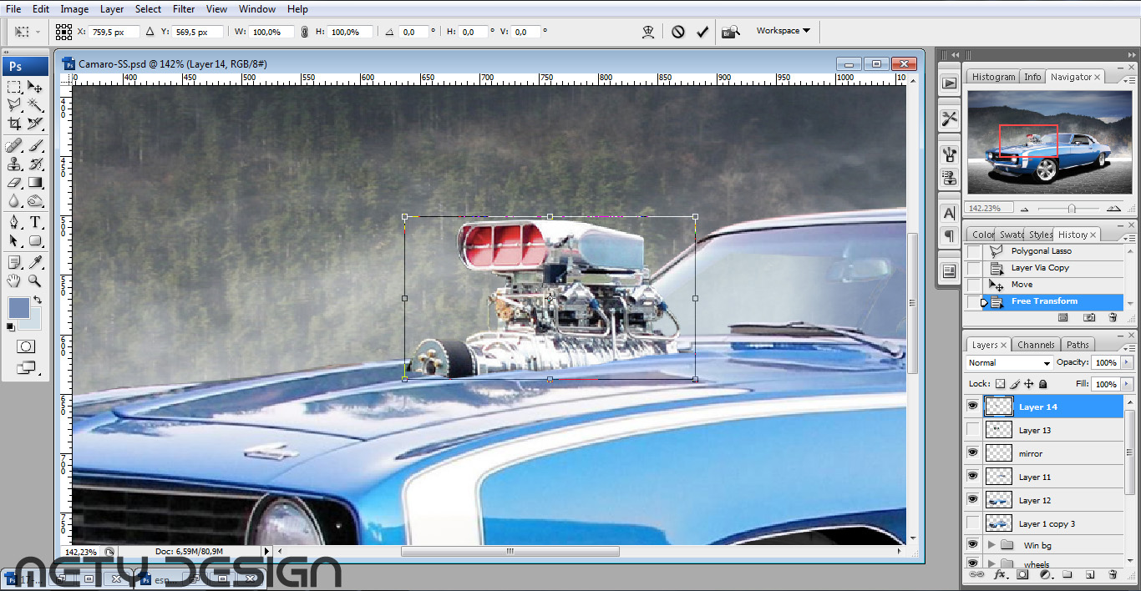The image size is (1141, 591).
Task: Toggle lock transparent pixels
Action: click(x=1000, y=384)
